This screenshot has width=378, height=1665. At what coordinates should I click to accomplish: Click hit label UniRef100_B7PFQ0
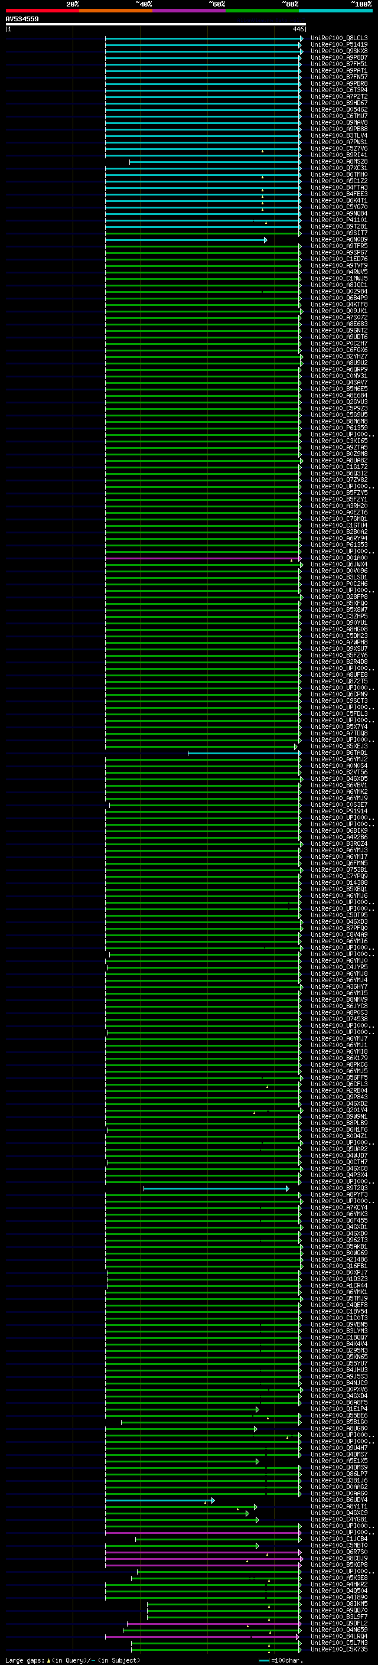click(x=338, y=928)
